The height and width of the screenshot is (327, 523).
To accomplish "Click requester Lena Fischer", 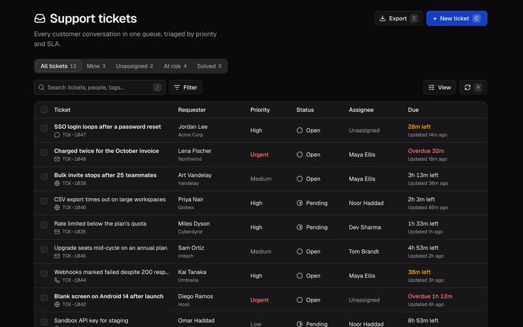I will (194, 151).
